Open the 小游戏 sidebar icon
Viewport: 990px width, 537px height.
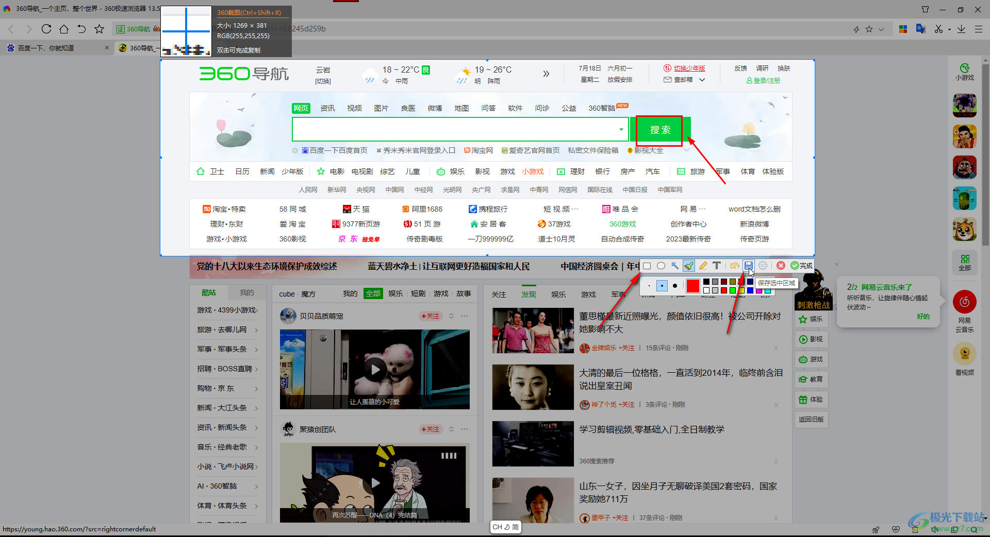[x=965, y=72]
